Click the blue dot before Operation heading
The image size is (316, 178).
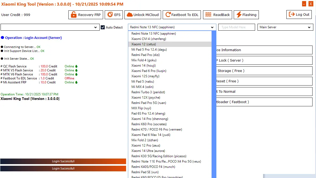(2, 38)
